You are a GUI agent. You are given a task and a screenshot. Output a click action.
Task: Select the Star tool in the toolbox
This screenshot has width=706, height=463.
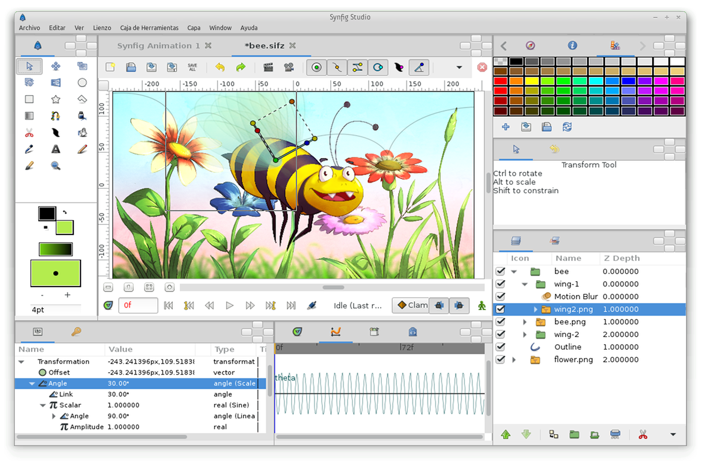(x=56, y=99)
